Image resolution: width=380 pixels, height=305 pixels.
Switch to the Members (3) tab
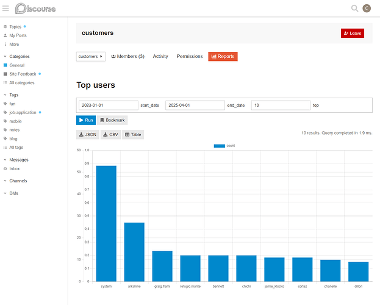pos(127,57)
